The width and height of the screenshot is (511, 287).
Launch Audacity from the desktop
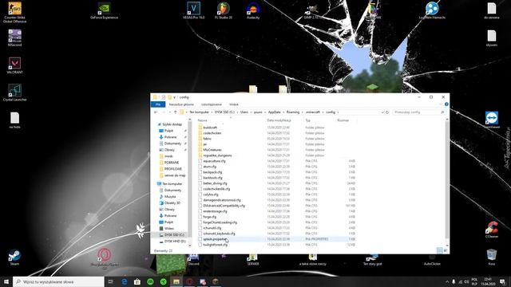pos(253,10)
